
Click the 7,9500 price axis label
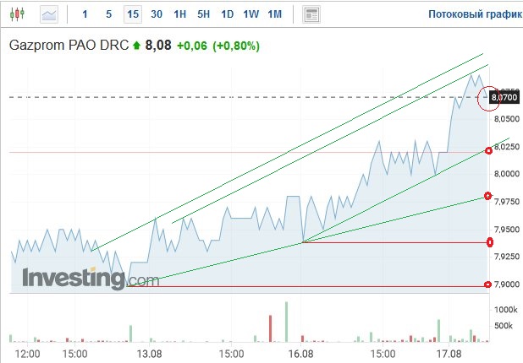click(x=507, y=230)
